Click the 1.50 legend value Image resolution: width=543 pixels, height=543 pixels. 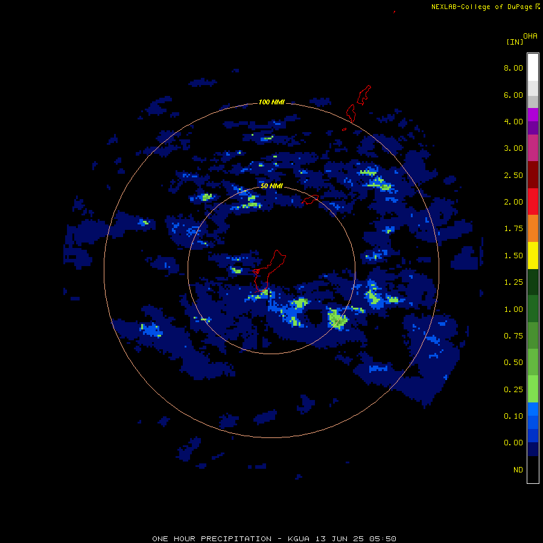[x=513, y=256]
